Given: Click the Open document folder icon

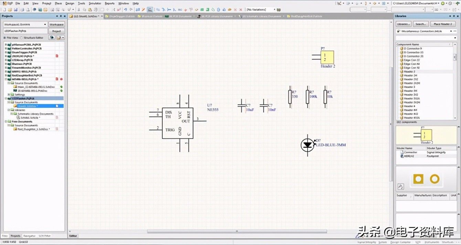Looking at the screenshot, I should 10,9.
